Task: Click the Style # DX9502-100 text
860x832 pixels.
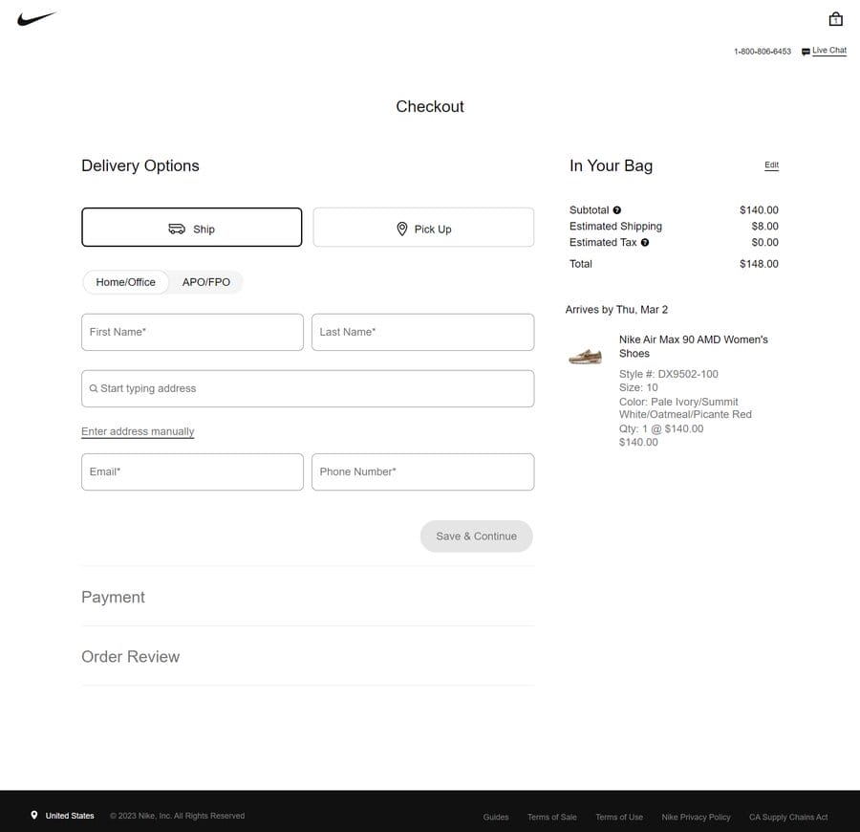Action: click(669, 374)
